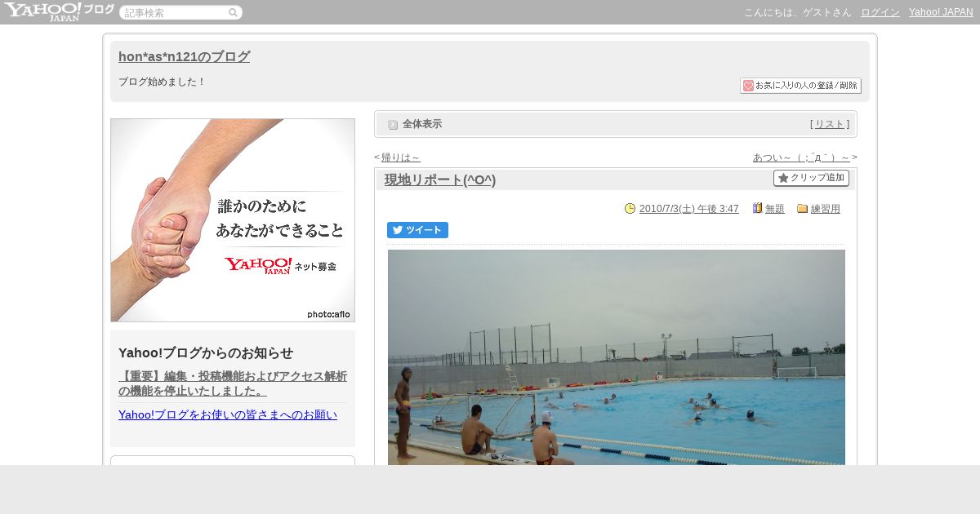Open the ログイン link
Viewport: 980px width, 514px height.
pos(880,12)
